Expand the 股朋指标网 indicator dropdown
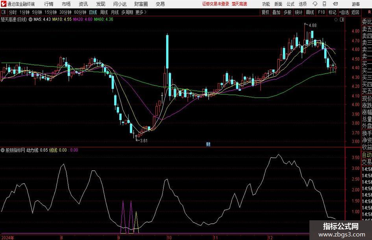The height and width of the screenshot is (240, 372). pos(3,150)
